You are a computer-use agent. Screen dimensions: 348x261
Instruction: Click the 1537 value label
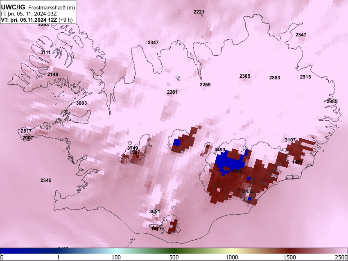pos(135,152)
